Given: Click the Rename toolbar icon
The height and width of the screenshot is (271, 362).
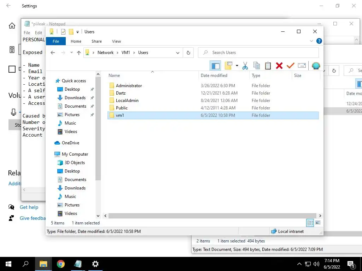Looking at the screenshot, I should tap(302, 66).
